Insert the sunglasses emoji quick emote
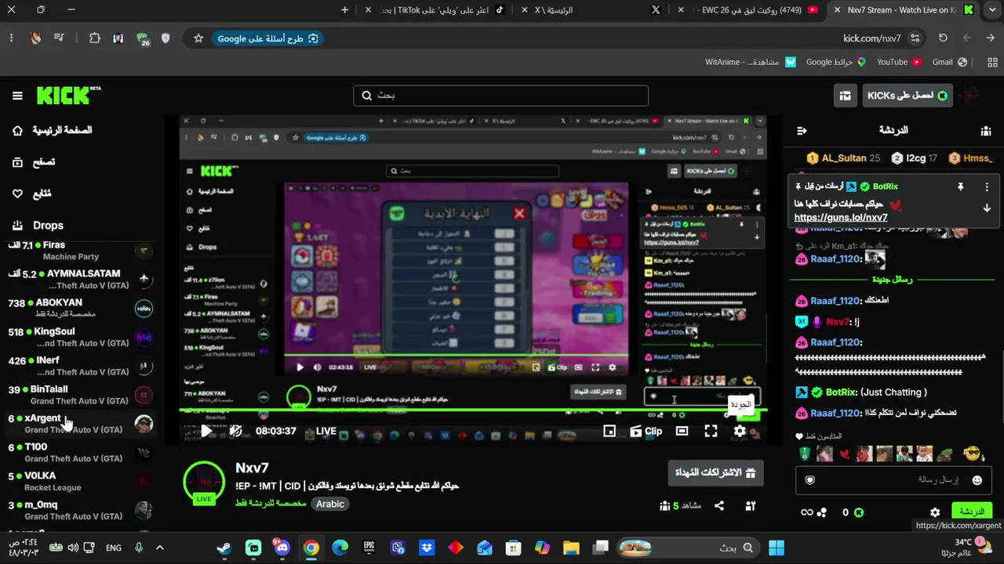1004x564 pixels. pos(972,454)
